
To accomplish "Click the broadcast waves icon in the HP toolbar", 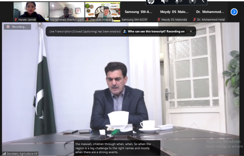I will (192, 2).
